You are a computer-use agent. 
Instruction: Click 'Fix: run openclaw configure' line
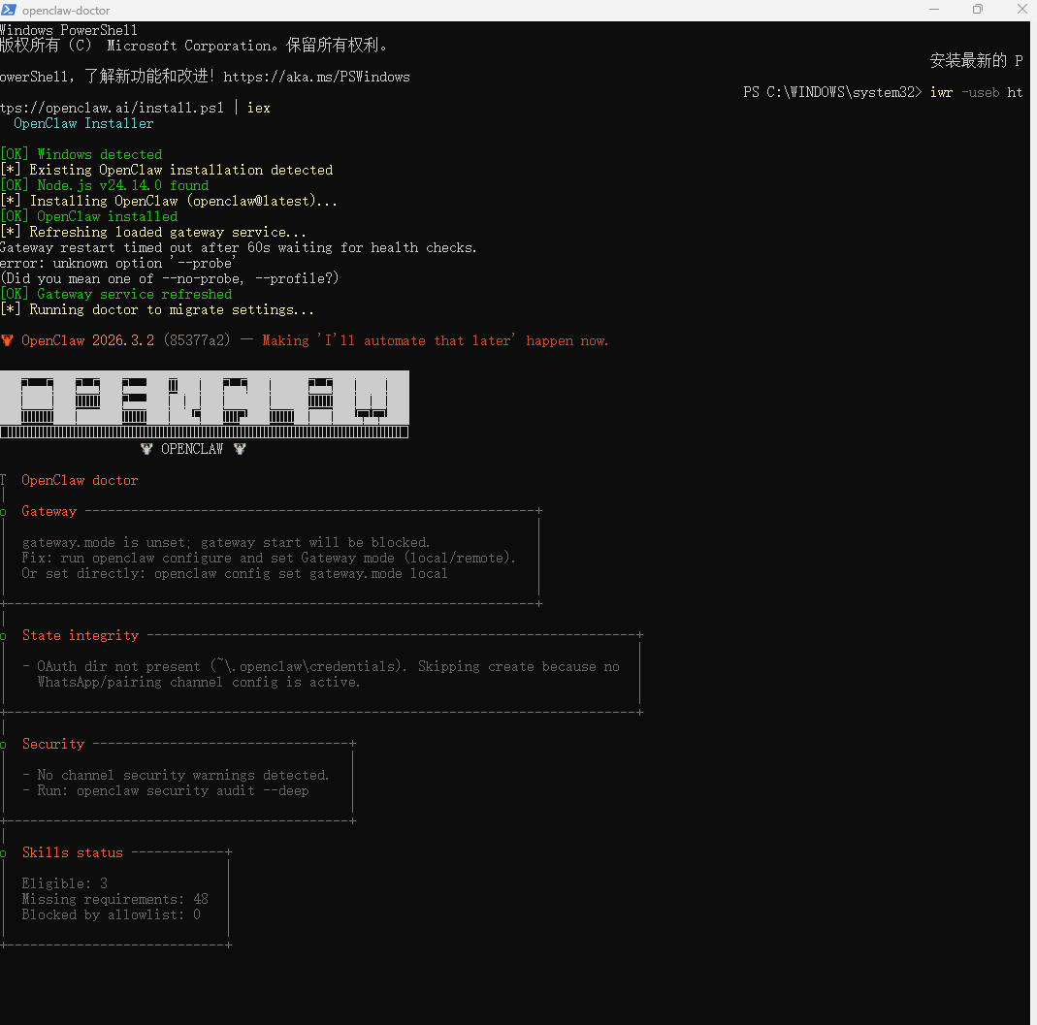click(x=269, y=559)
